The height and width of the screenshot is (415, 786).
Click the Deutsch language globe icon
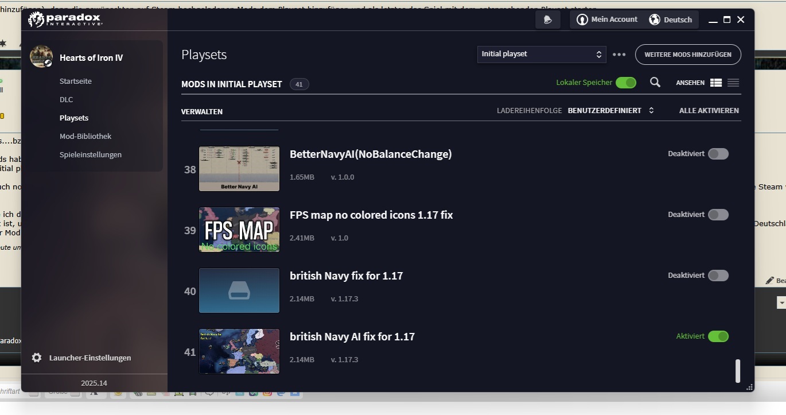tap(655, 20)
